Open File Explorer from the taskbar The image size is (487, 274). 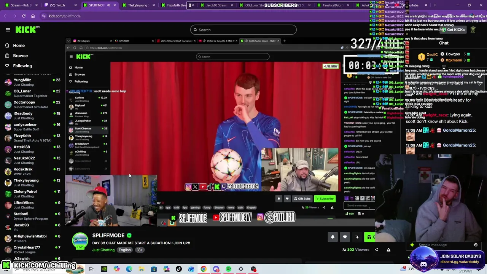pyautogui.click(x=141, y=269)
